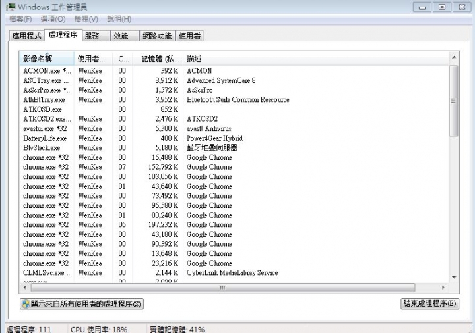Open the 檔案(F) menu
The width and height of the screenshot is (475, 333).
click(x=20, y=19)
